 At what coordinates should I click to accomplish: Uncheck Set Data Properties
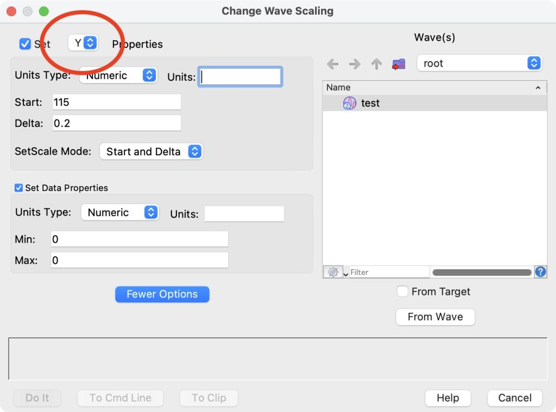tap(19, 188)
